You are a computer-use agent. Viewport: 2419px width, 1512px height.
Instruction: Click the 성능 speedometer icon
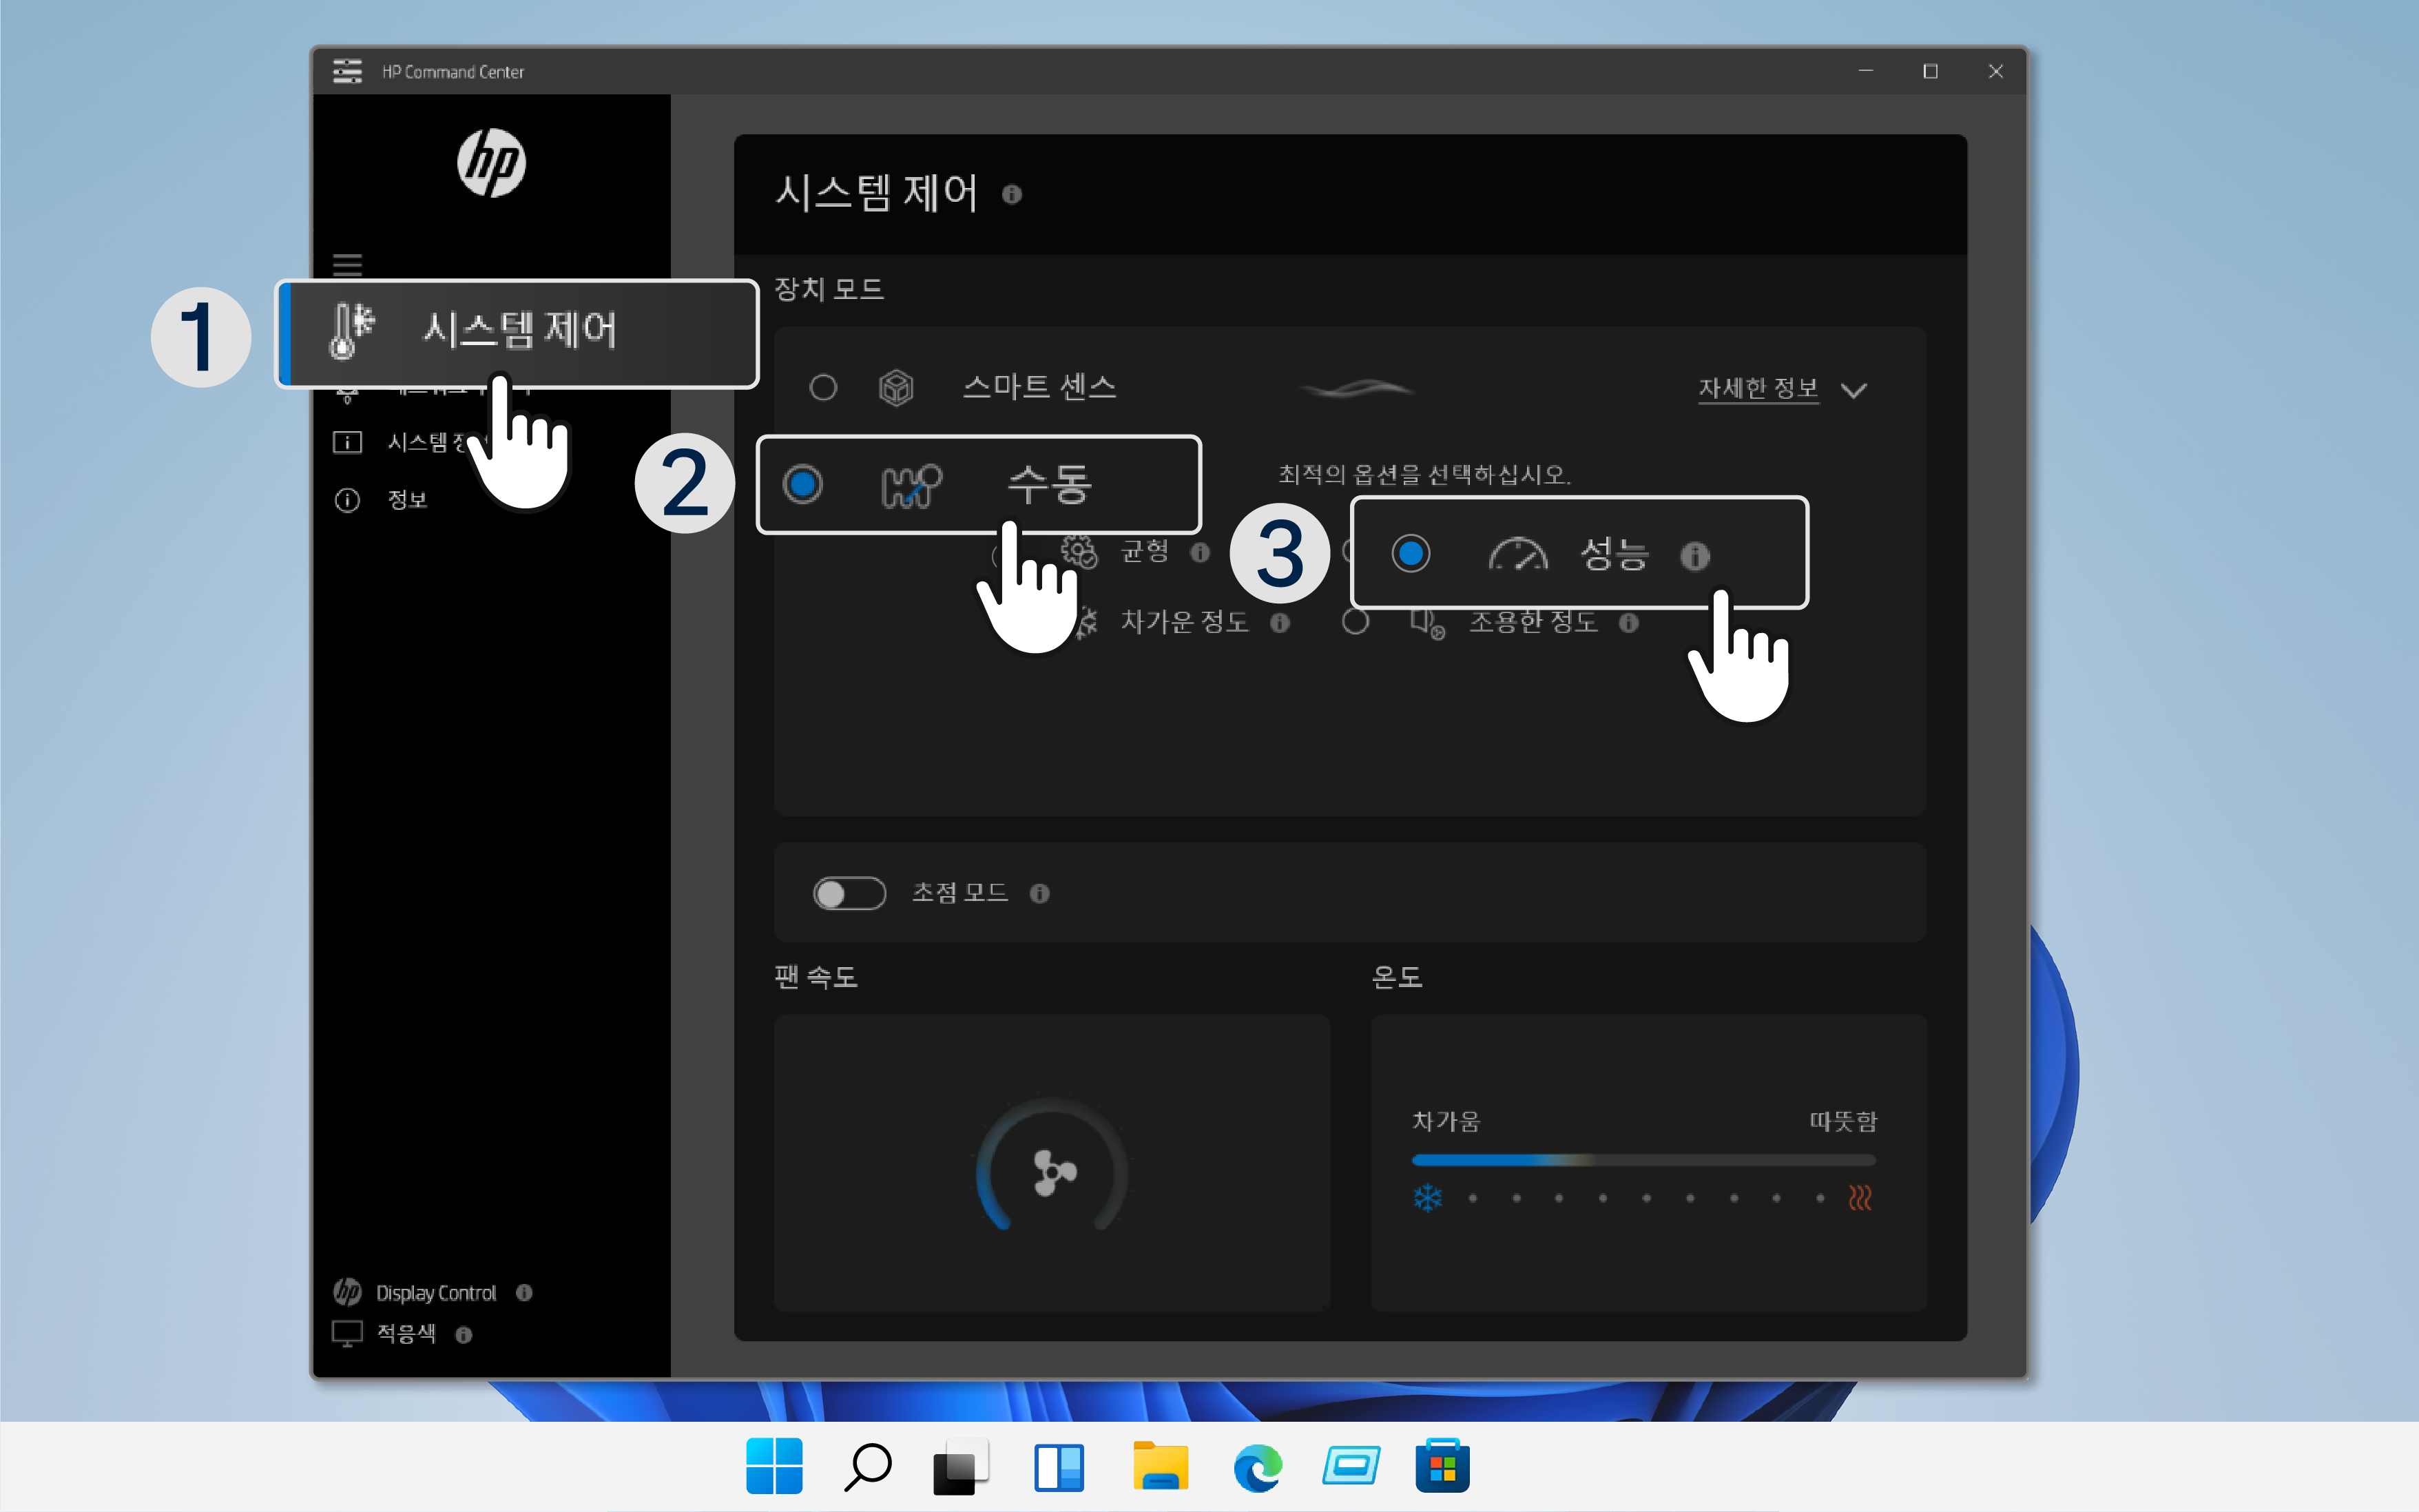coord(1518,556)
